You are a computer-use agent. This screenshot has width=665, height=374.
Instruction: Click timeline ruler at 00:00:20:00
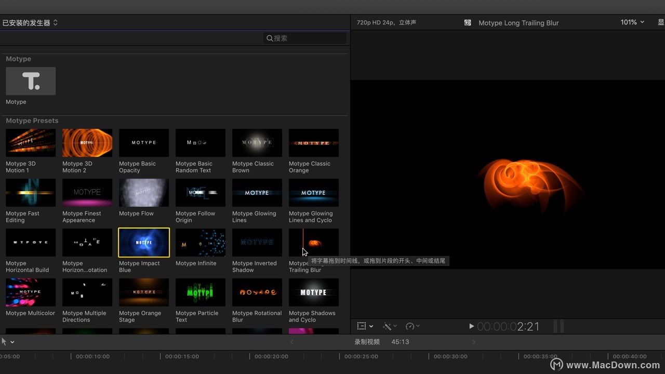[272, 356]
